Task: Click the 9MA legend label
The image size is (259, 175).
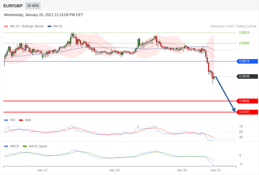Action: pos(28,120)
